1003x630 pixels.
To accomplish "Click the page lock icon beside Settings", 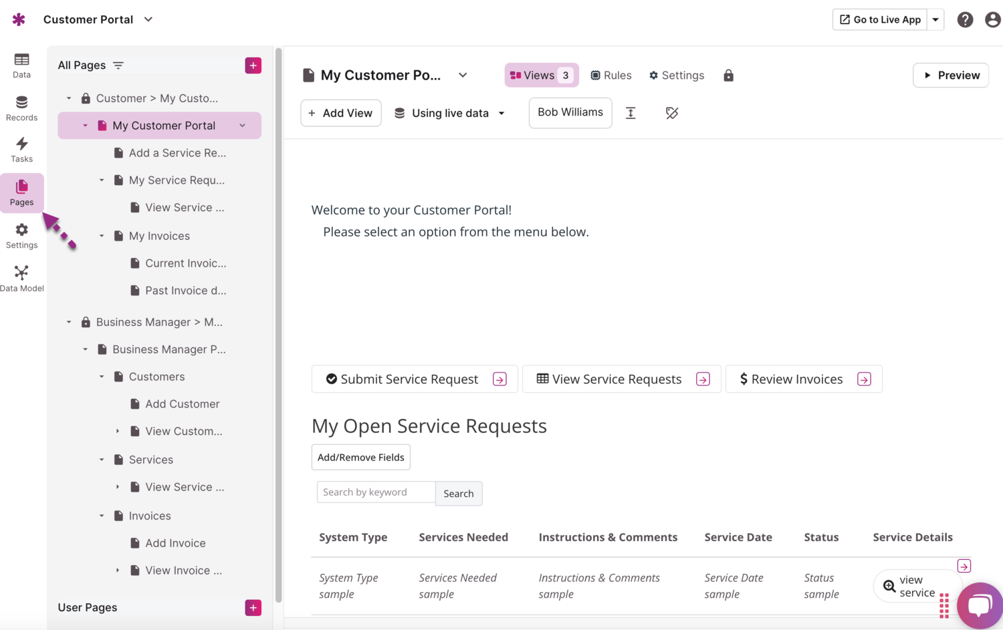I will pyautogui.click(x=728, y=75).
